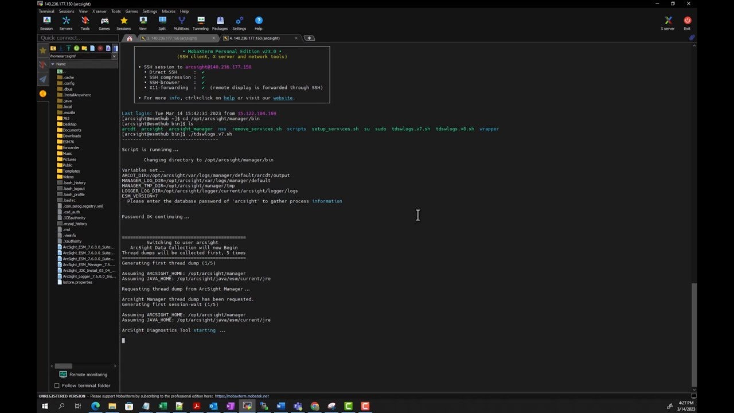Click the download SFTP toolbar icon
Image resolution: width=734 pixels, height=413 pixels.
(x=61, y=48)
